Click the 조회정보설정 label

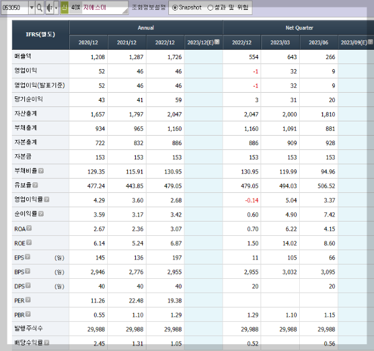(149, 7)
